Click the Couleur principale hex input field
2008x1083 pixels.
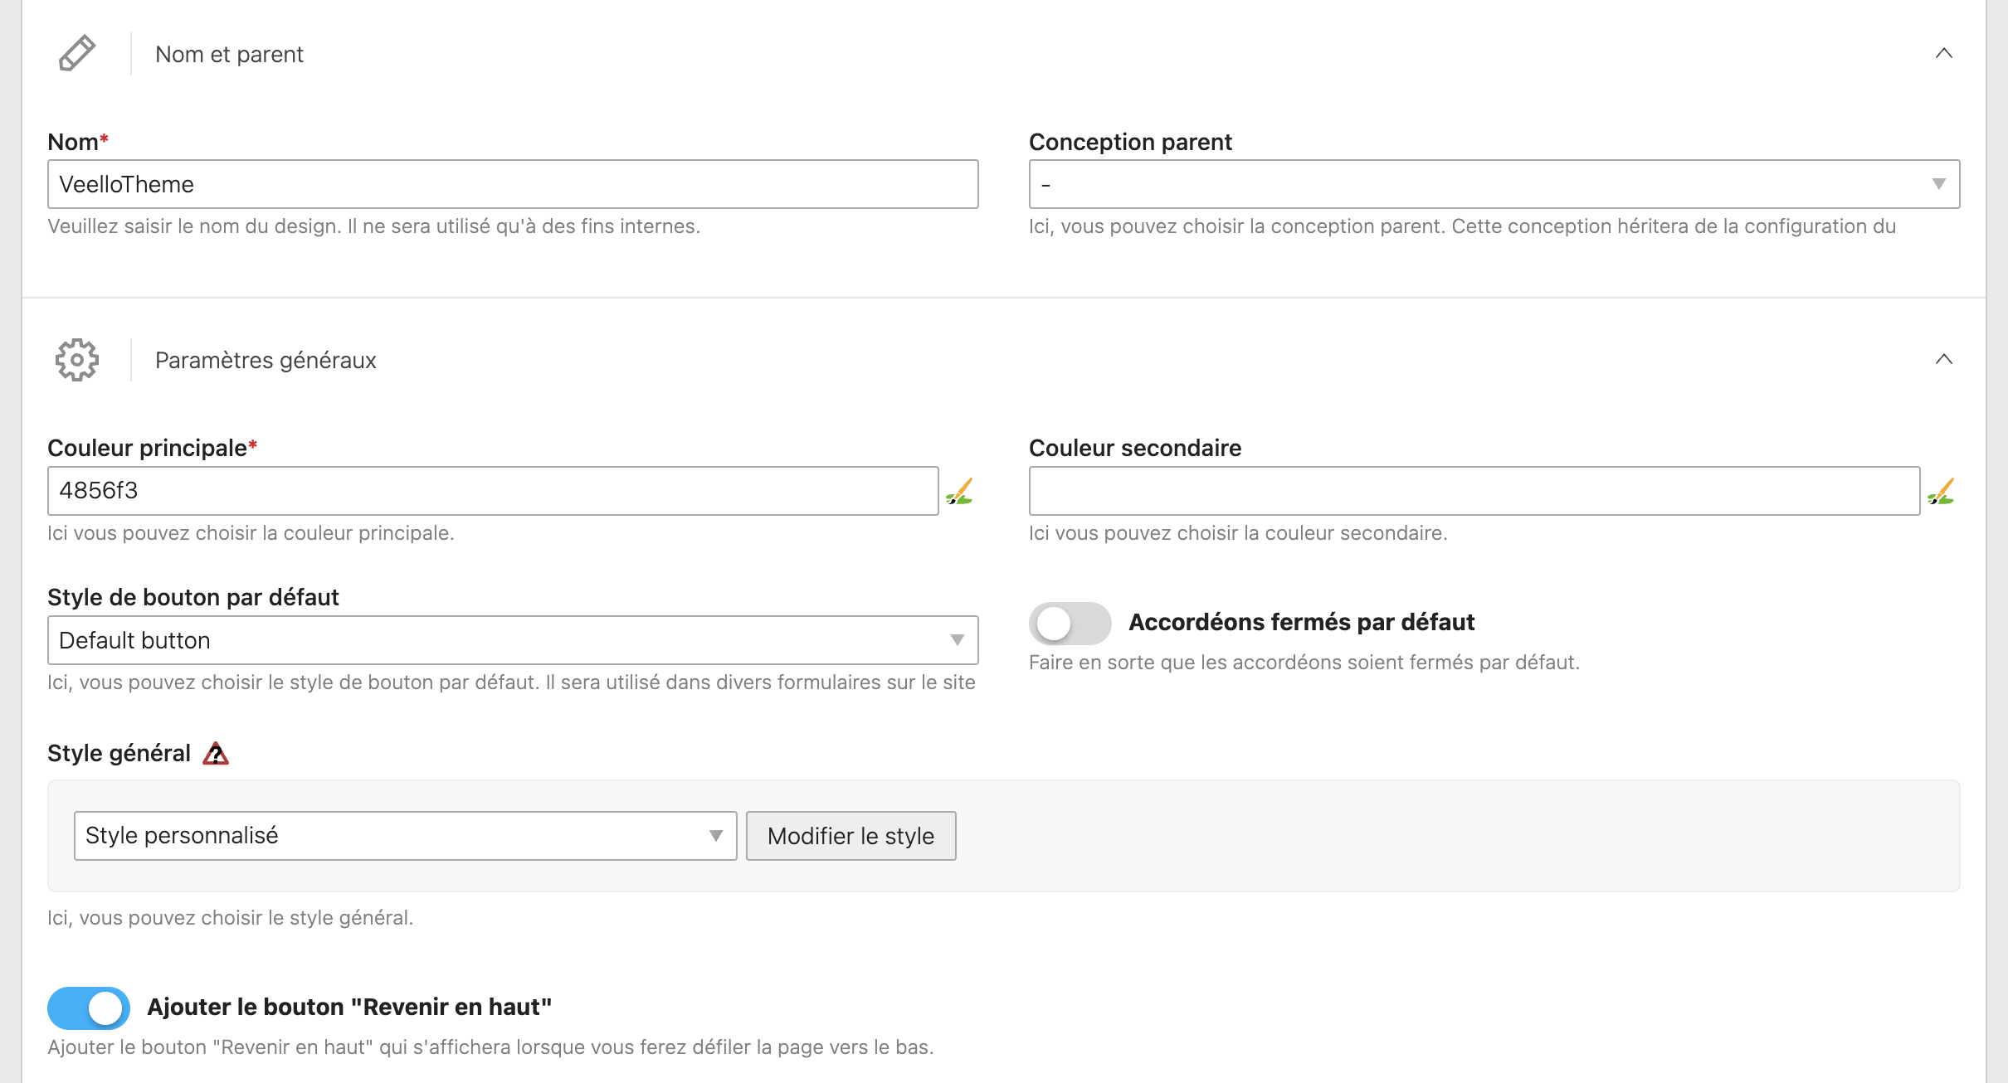click(x=493, y=491)
